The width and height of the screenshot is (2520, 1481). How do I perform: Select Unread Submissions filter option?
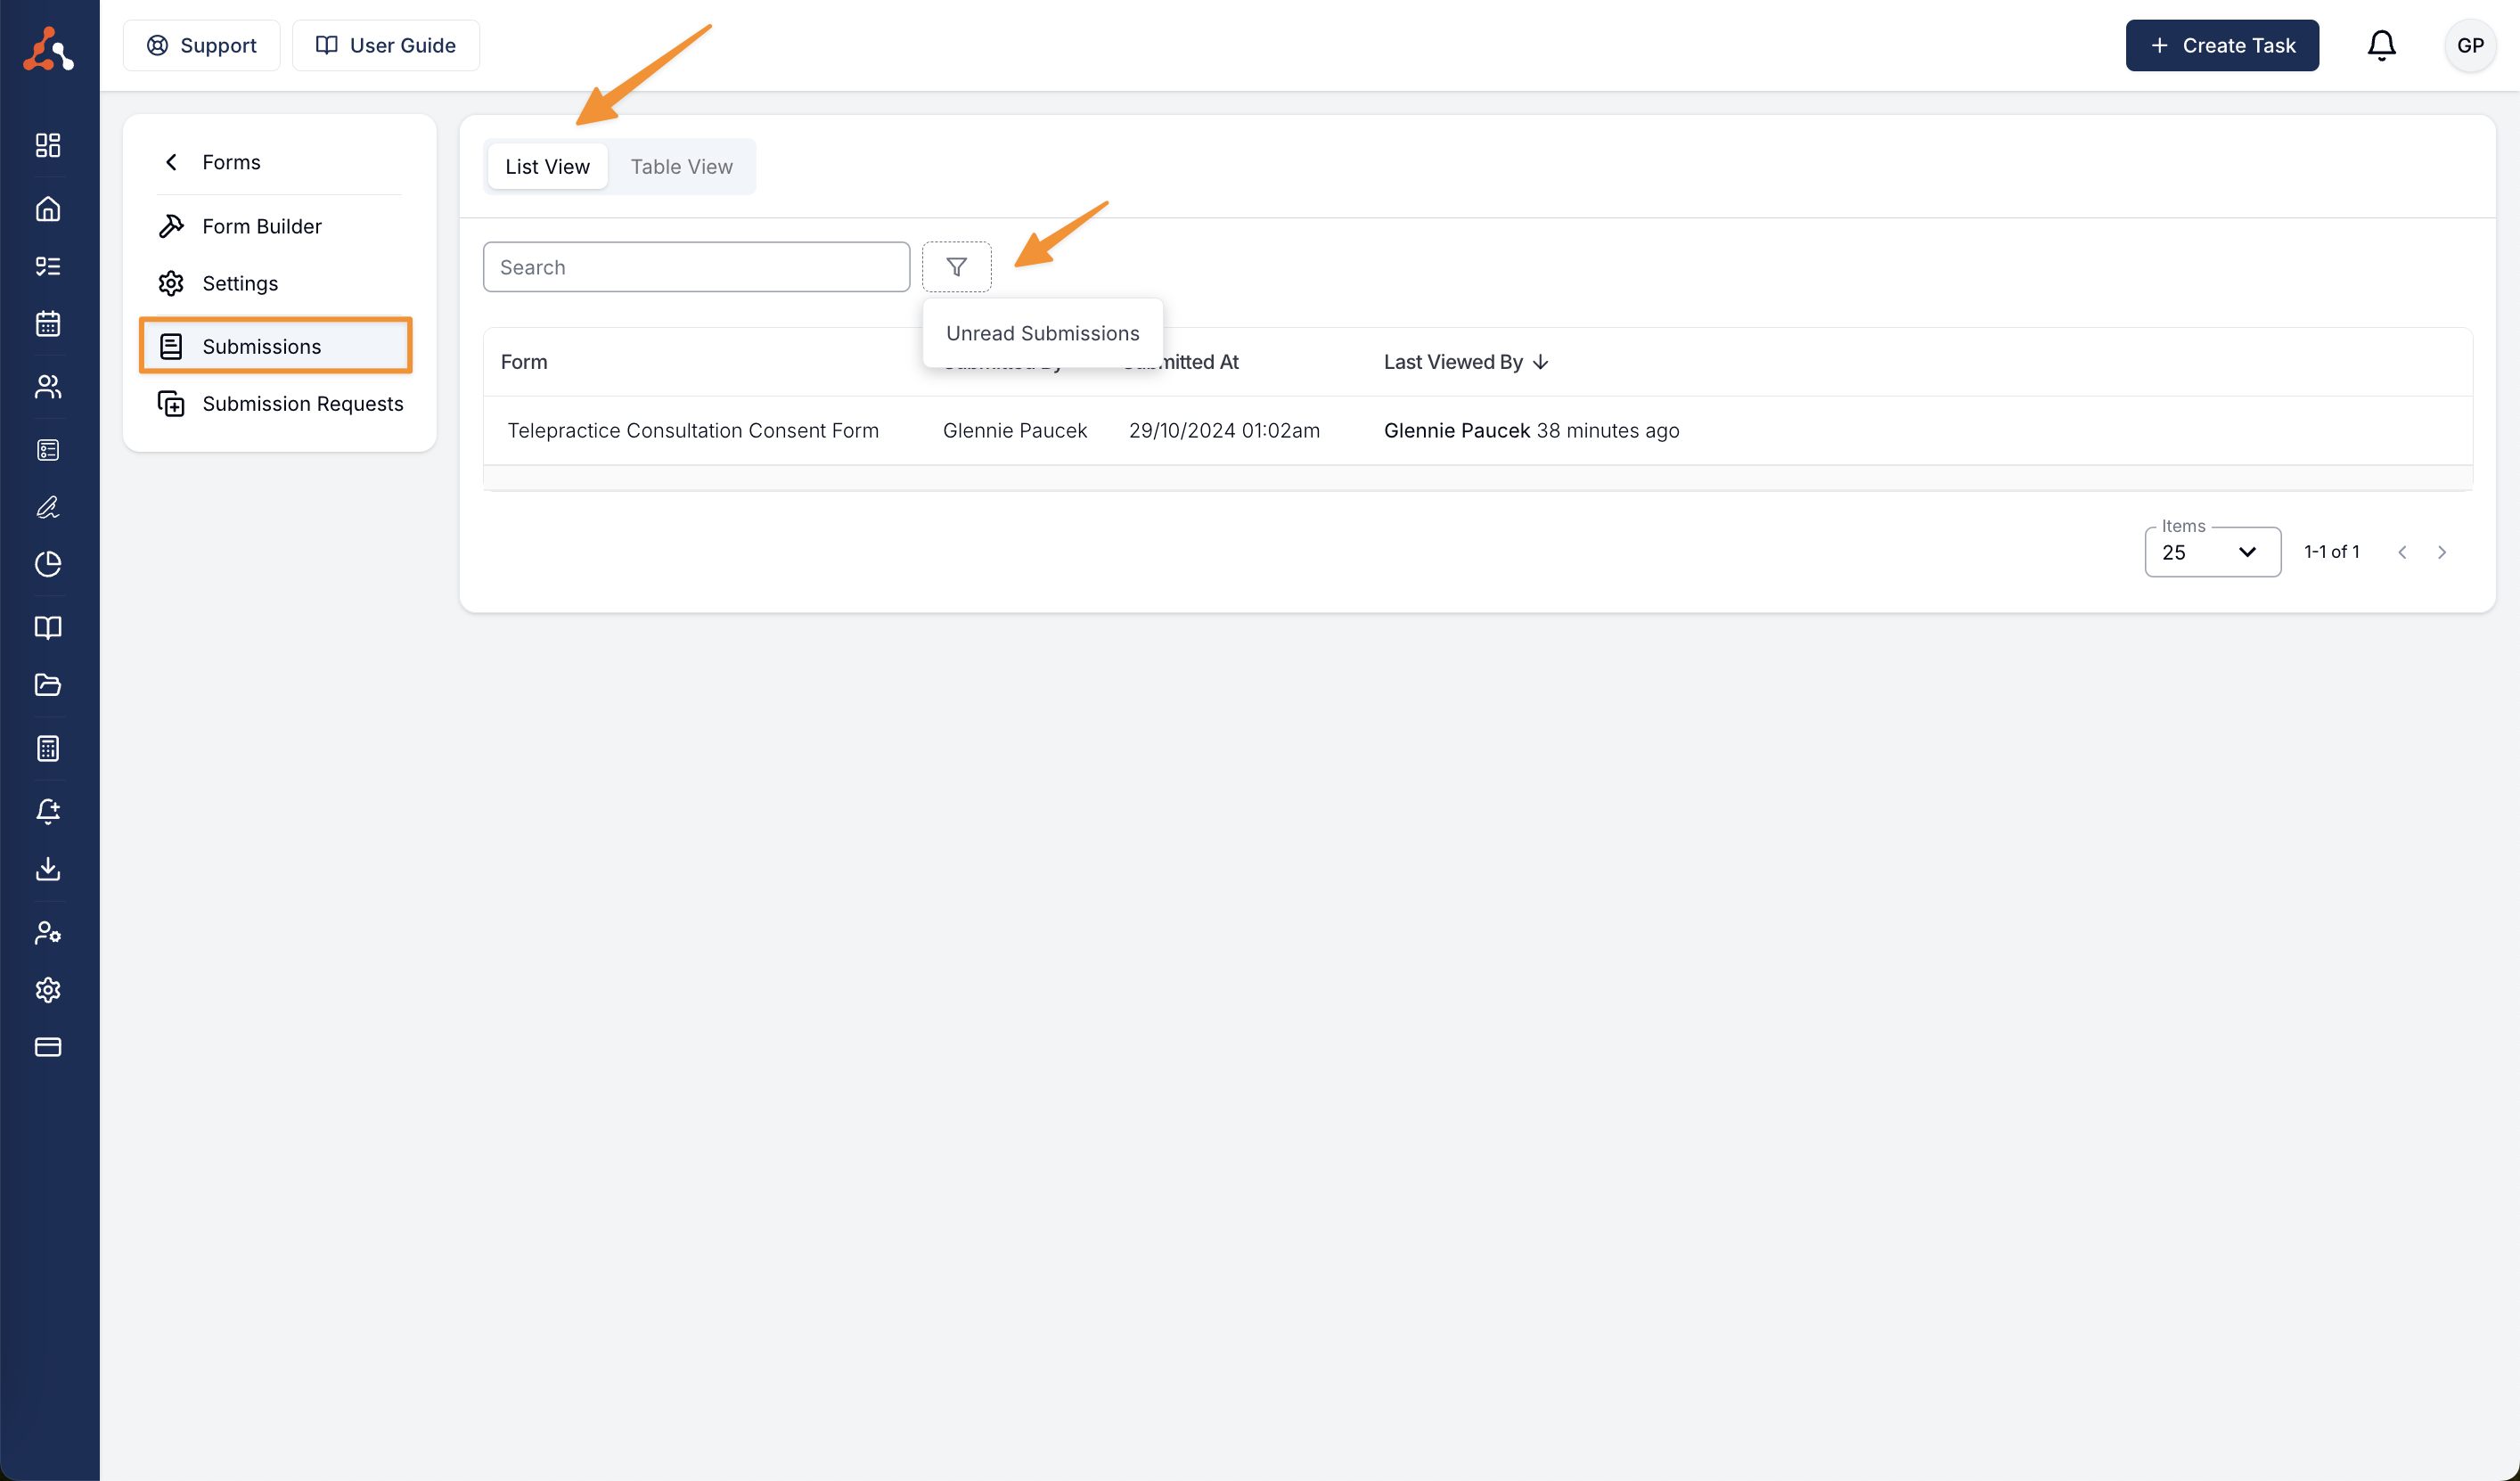(x=1042, y=333)
